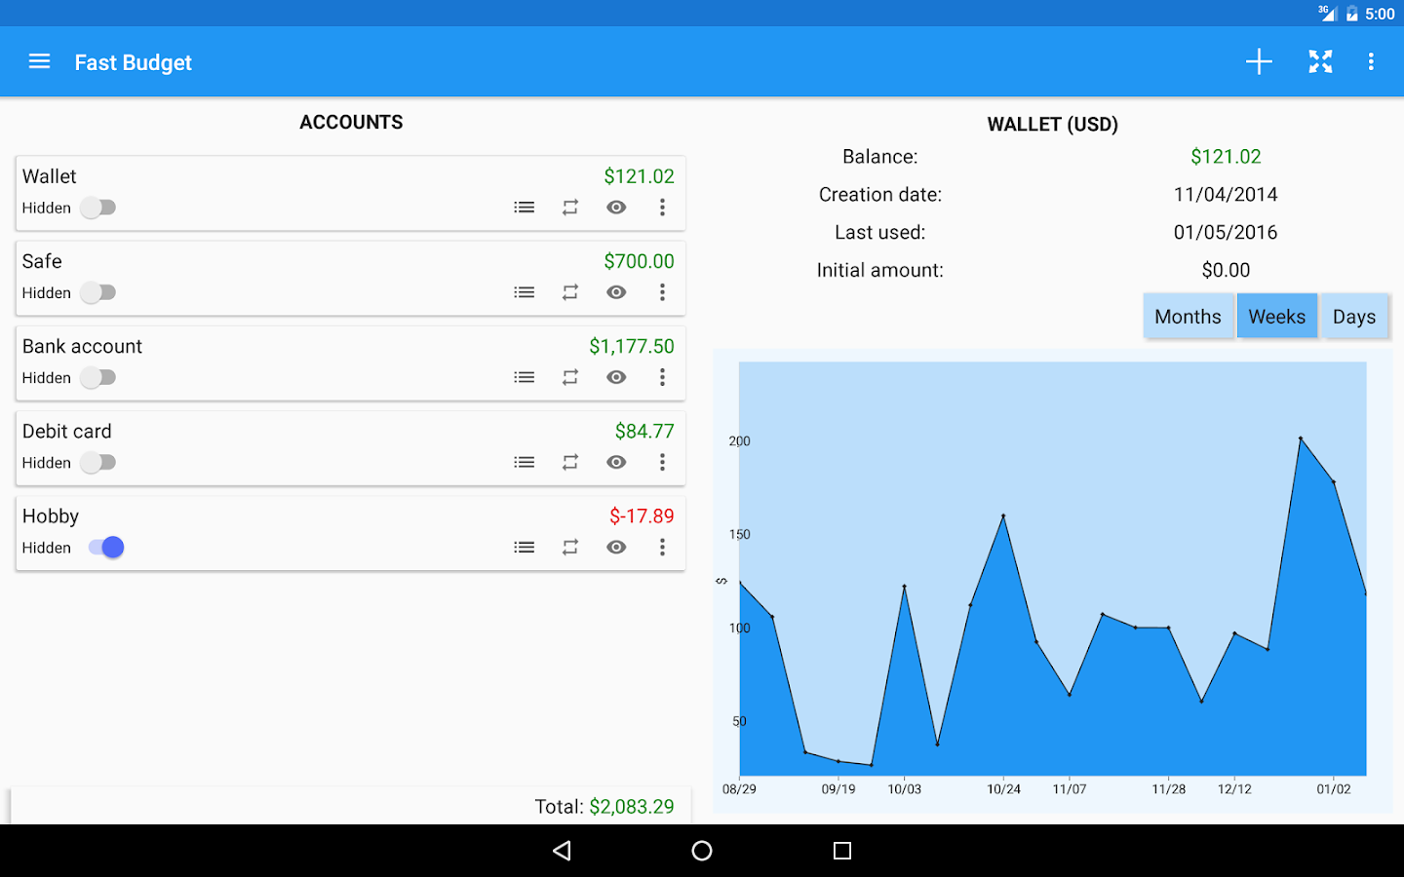Open the hamburger navigation menu
Image resolution: width=1404 pixels, height=877 pixels.
pyautogui.click(x=39, y=61)
